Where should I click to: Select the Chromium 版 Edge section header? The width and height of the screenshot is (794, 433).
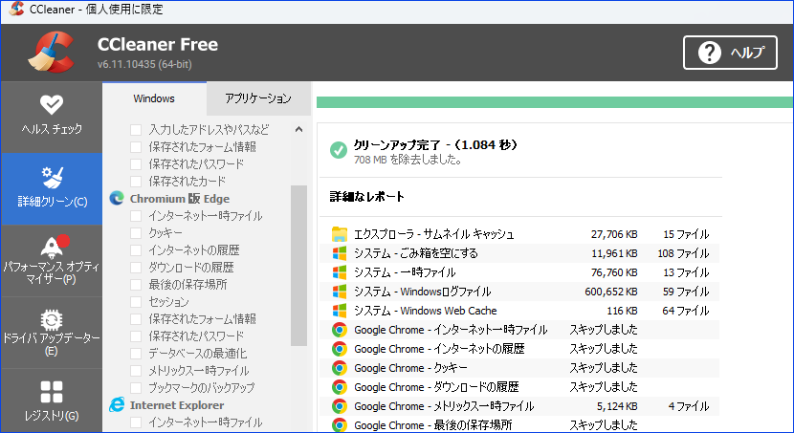[x=180, y=198]
